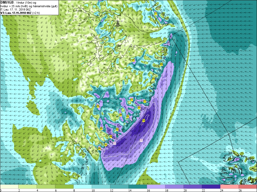Click the '26' tick label in the legend bar
Viewport: 257px width, 192px height.
[x=240, y=190]
